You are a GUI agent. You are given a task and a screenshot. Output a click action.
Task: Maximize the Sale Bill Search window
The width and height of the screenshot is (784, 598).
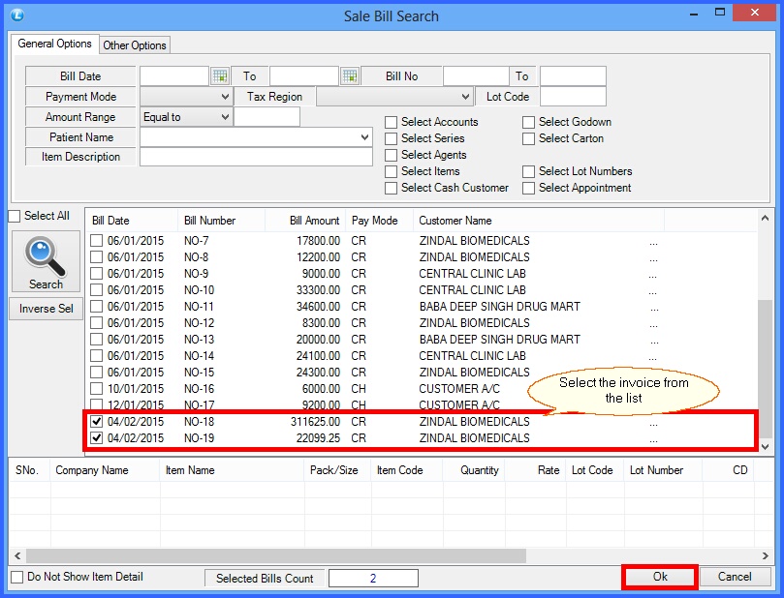tap(720, 13)
